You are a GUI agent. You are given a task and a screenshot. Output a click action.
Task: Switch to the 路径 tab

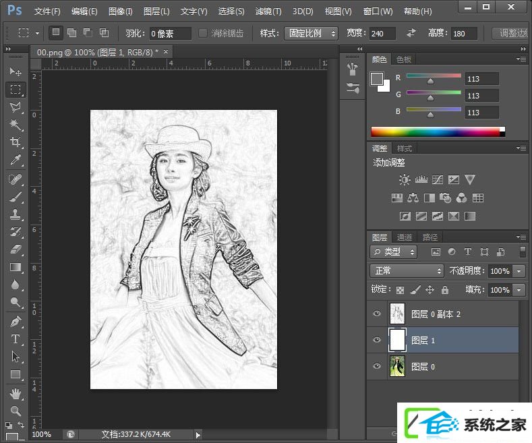(430, 237)
